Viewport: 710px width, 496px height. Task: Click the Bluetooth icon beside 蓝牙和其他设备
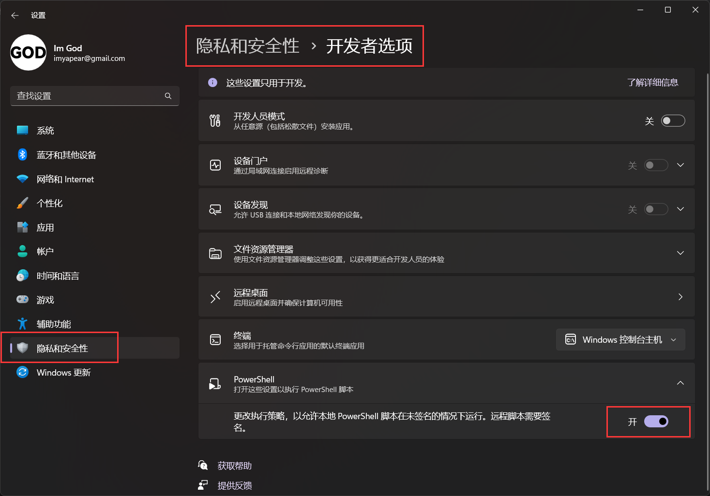[22, 155]
